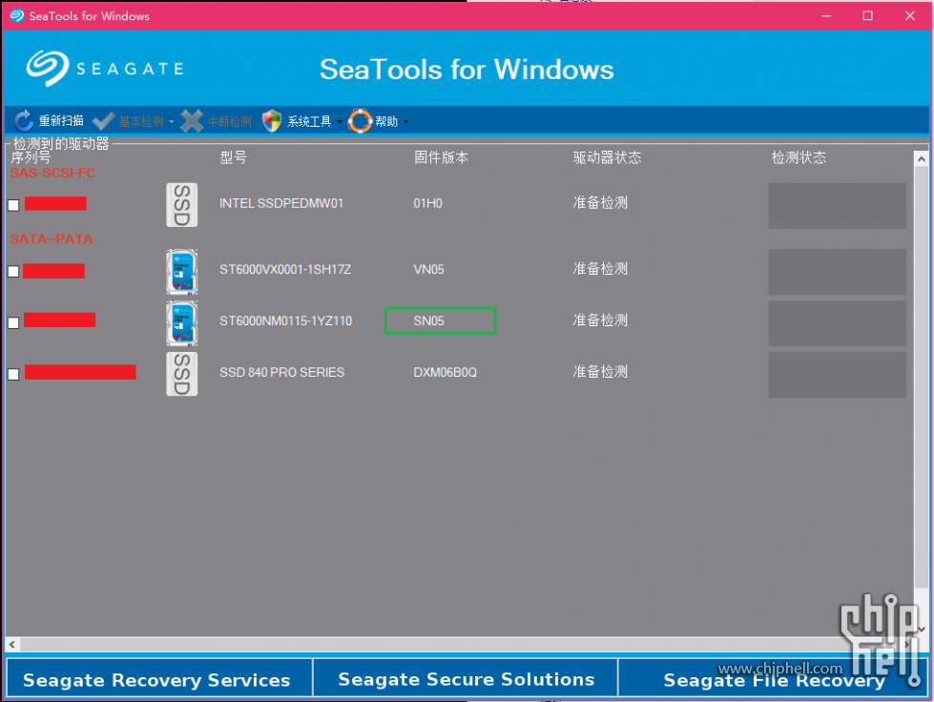This screenshot has height=702, width=934.
Task: Click the abort test (中断检测) X icon
Action: coord(192,121)
